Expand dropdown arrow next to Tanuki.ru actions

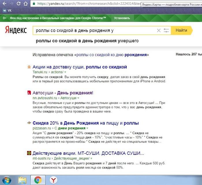tap(65, 72)
